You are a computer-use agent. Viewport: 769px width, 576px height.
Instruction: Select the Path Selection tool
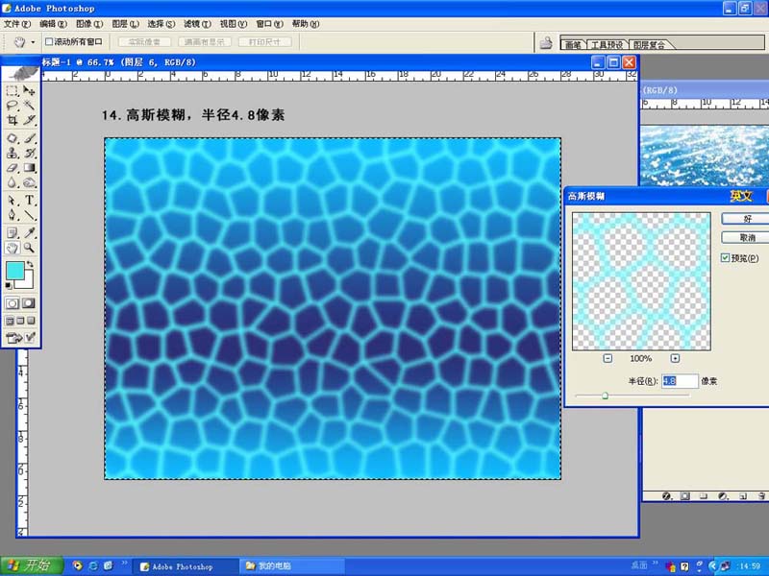[x=12, y=201]
